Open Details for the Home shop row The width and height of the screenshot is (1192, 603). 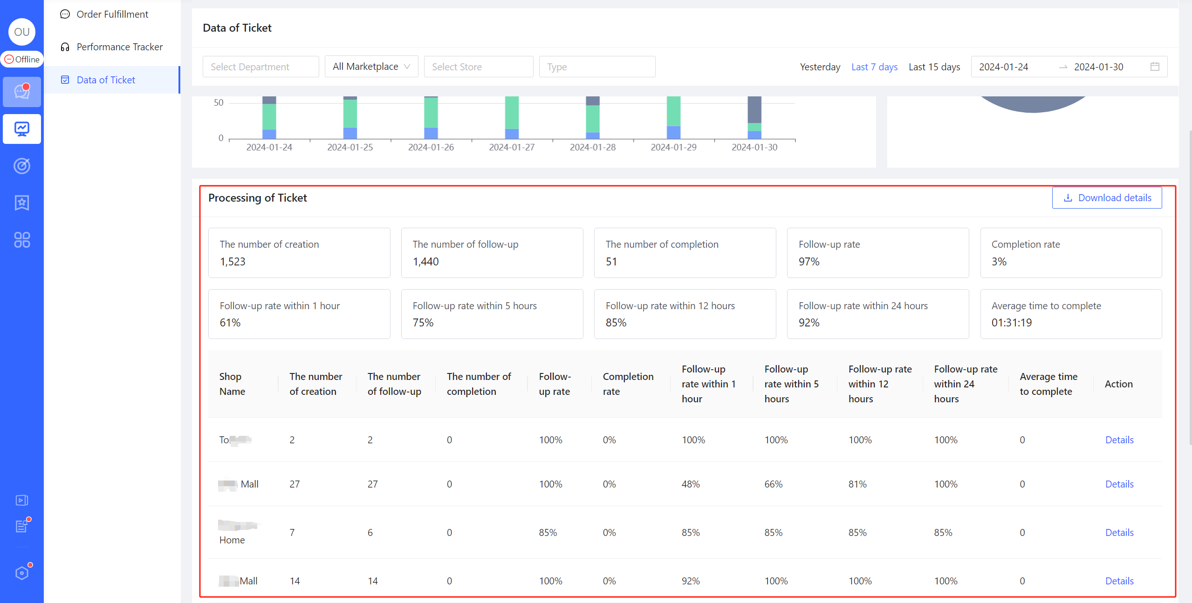[1119, 533]
